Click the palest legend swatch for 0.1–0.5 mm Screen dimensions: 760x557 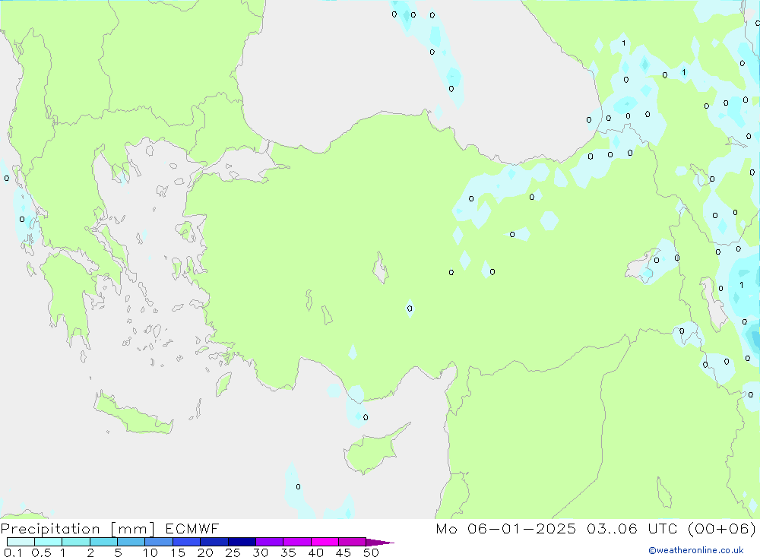pyautogui.click(x=21, y=542)
